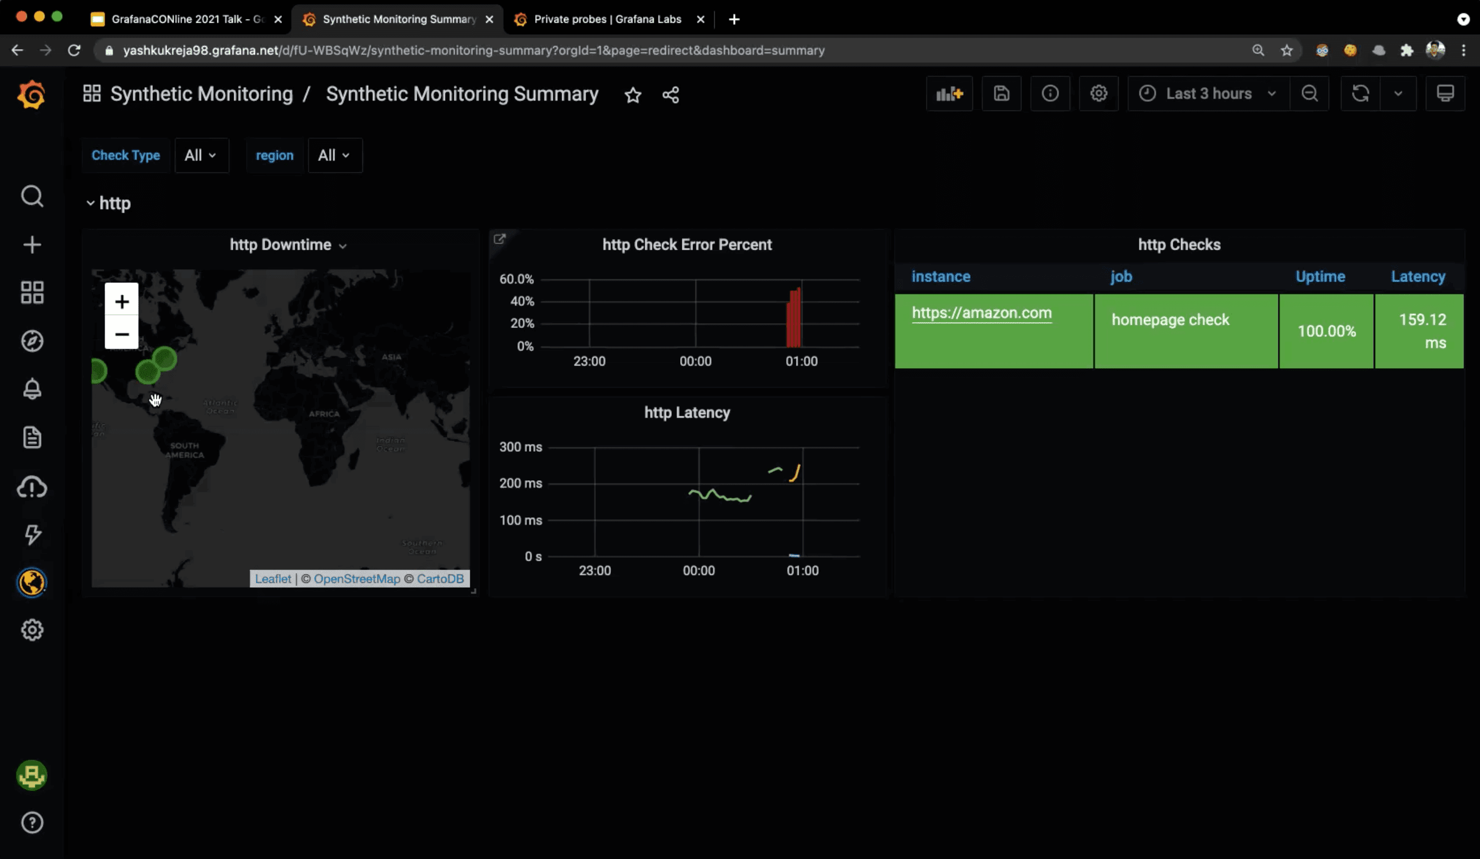This screenshot has width=1480, height=859.
Task: Open Alerting bell in sidebar
Action: pos(32,389)
